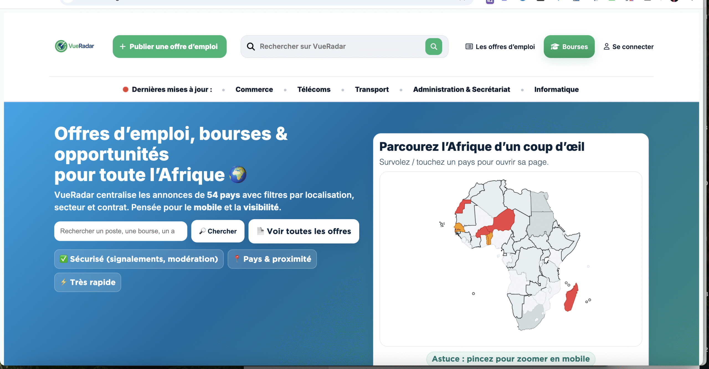Click Se connecter to log in

tap(628, 47)
